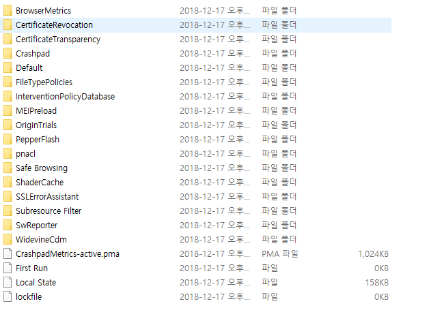Select the PepperFlash folder name

pos(38,140)
